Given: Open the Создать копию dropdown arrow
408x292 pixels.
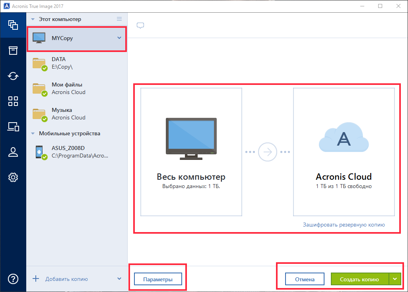Looking at the screenshot, I should click(x=395, y=279).
